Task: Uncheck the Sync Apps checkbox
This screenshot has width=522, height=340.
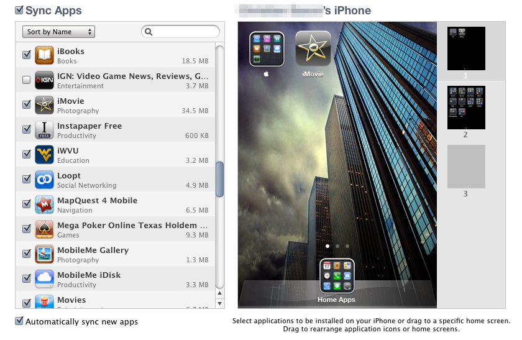Action: point(19,10)
